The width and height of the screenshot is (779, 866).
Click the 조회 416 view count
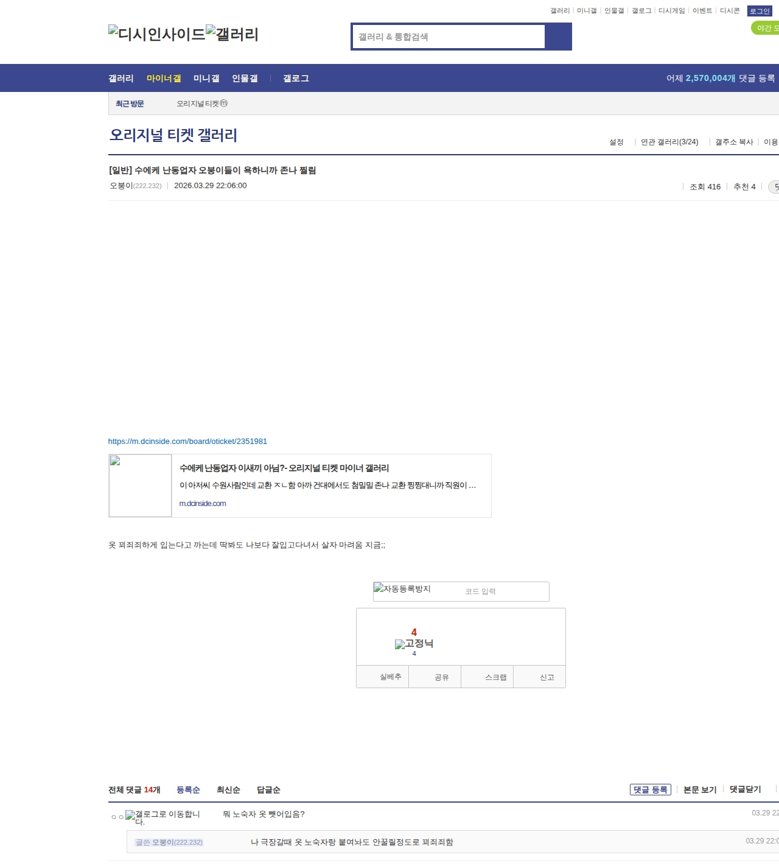tap(705, 187)
